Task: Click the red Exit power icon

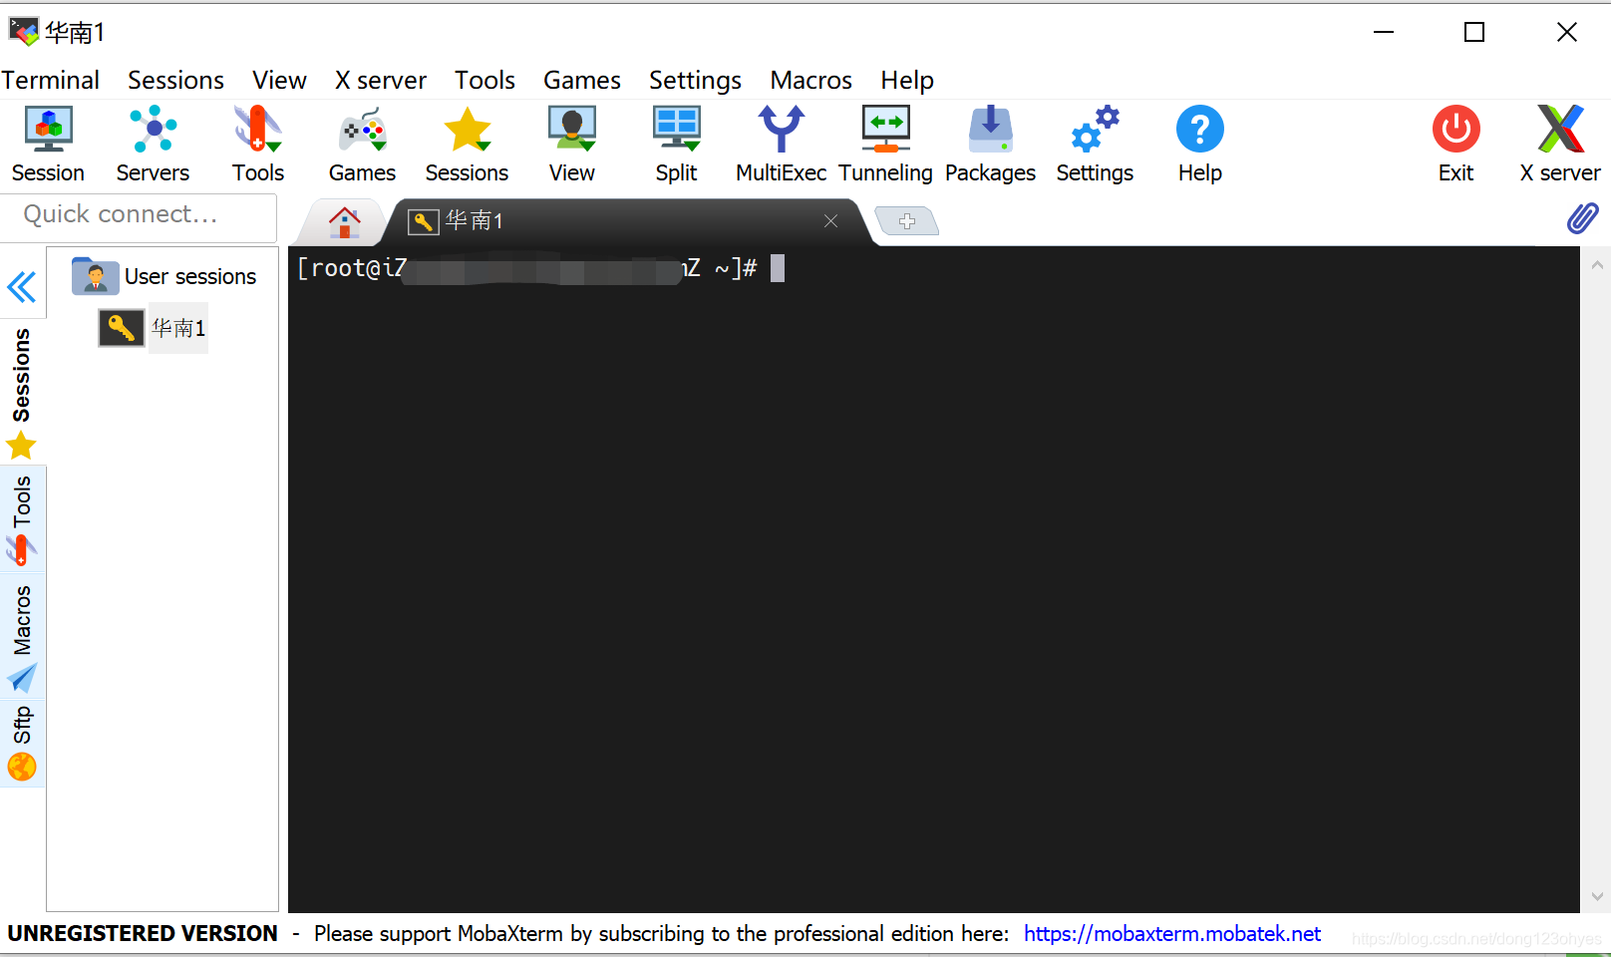Action: click(x=1455, y=145)
